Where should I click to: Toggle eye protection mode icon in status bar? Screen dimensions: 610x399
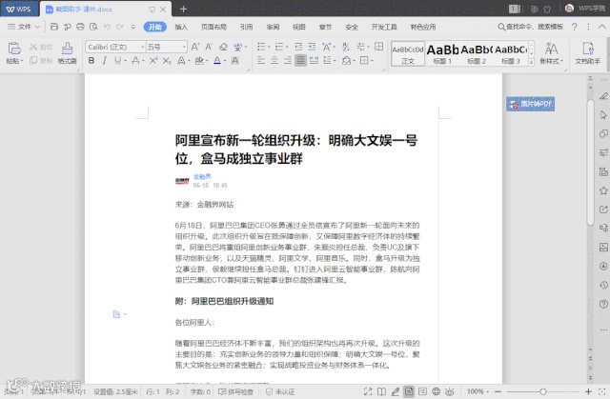(450, 391)
